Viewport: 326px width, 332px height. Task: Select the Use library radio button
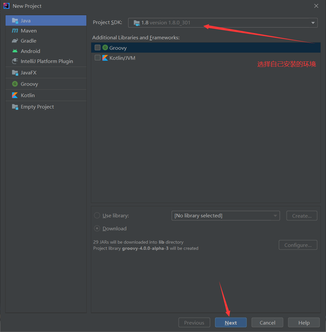(97, 216)
